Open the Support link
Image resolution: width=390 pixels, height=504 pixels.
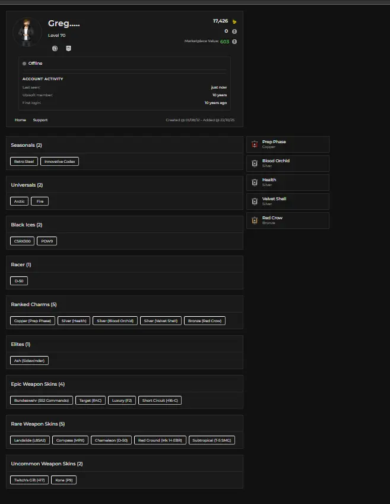tap(40, 120)
